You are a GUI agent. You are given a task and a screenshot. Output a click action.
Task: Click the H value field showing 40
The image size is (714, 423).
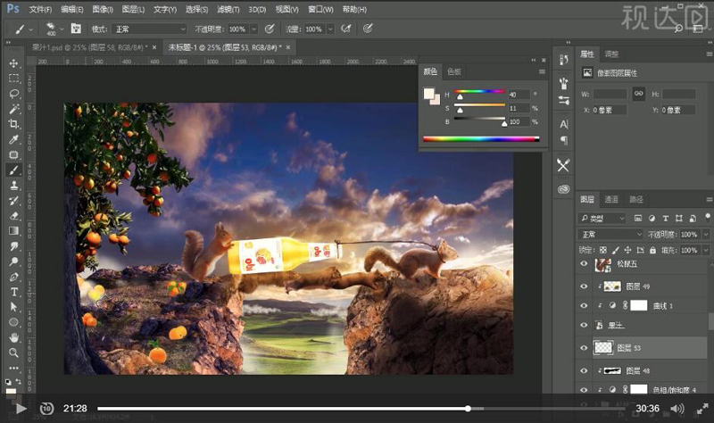tap(519, 95)
